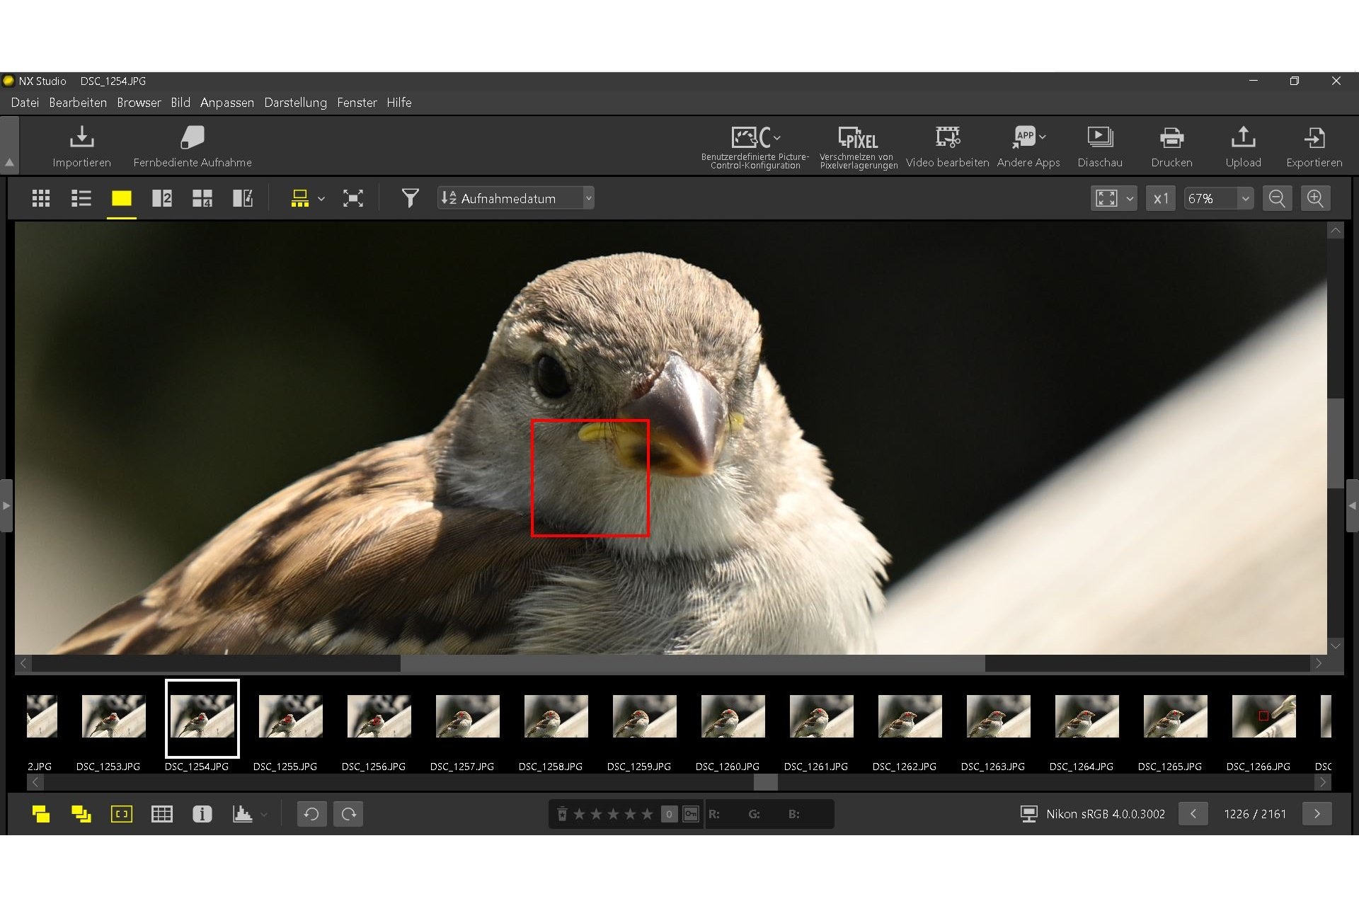Toggle image information display

pyautogui.click(x=202, y=814)
